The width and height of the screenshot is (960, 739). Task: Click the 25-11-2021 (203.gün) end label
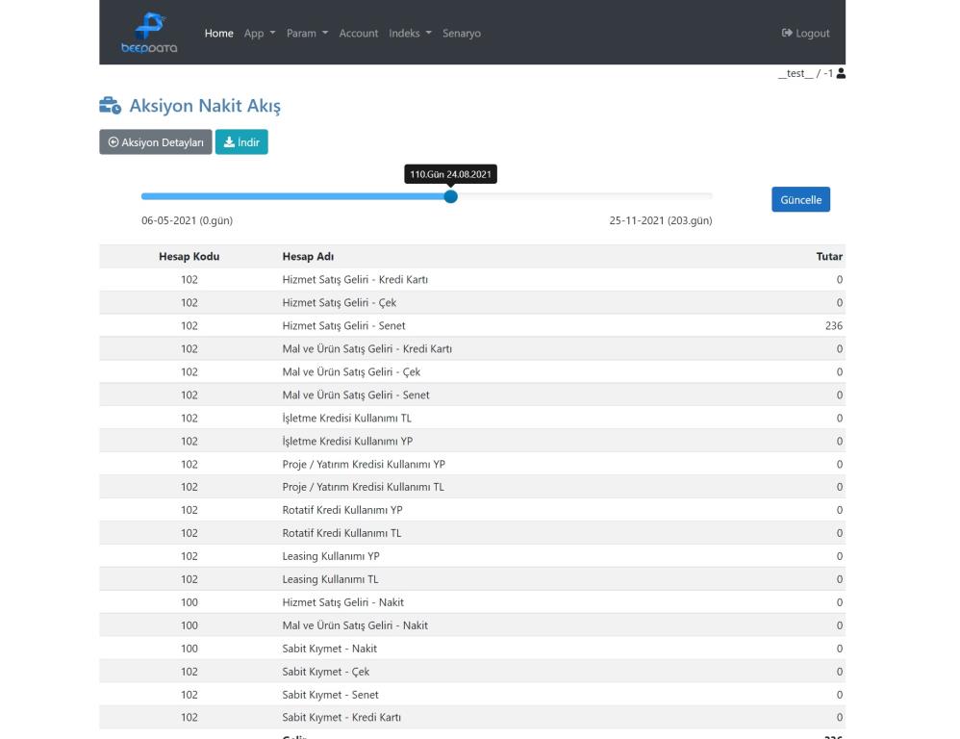(661, 220)
